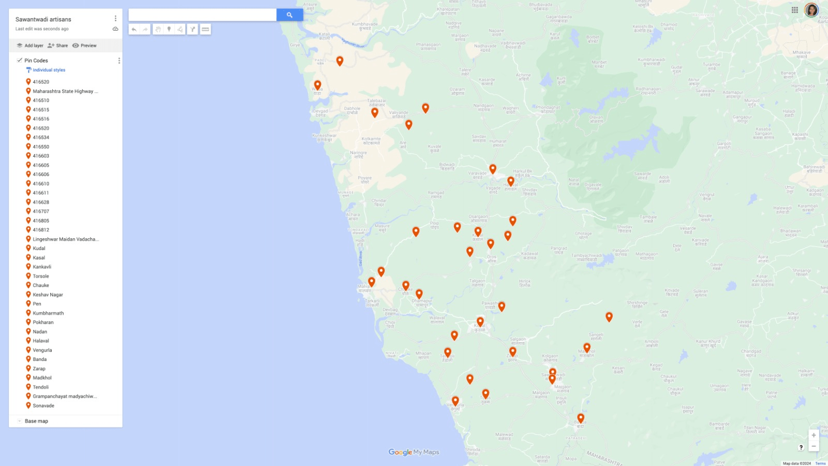Click the map marker near Banda

(581, 418)
